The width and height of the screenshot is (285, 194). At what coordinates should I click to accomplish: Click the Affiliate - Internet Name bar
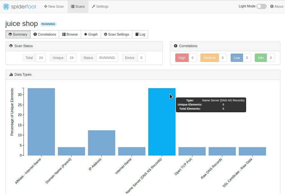point(41,122)
